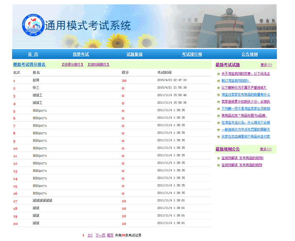Open the 制订淘宝规则目的 question link
The height and width of the screenshot is (241, 295).
tap(238, 81)
